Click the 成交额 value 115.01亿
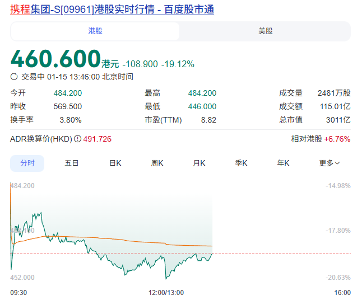 (x=335, y=106)
